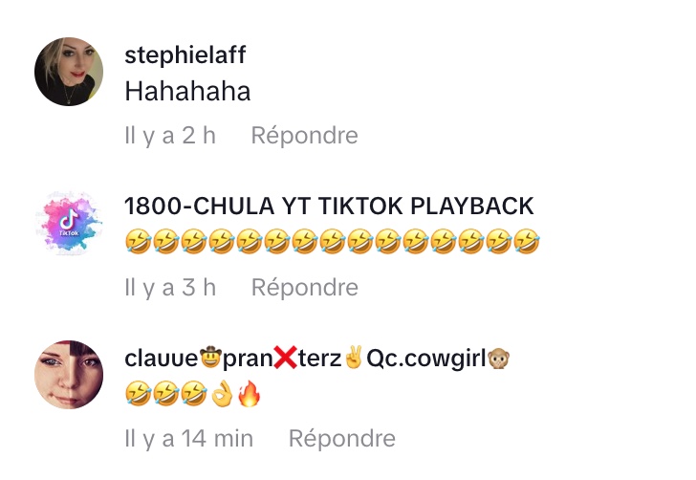Click the long row of laughing emojis comment

point(332,242)
